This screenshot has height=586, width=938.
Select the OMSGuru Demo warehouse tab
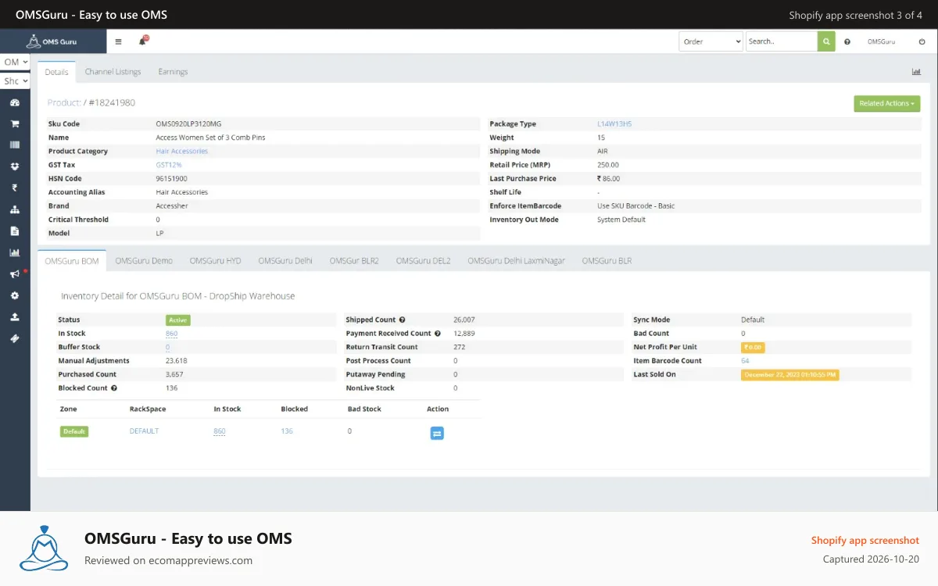(144, 261)
